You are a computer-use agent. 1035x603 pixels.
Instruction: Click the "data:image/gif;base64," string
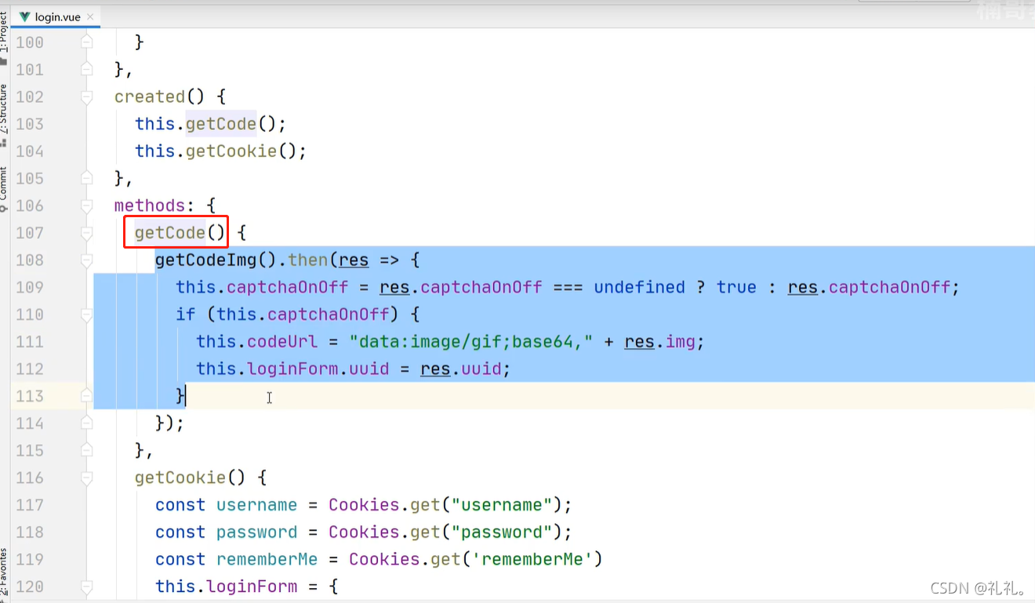click(471, 341)
